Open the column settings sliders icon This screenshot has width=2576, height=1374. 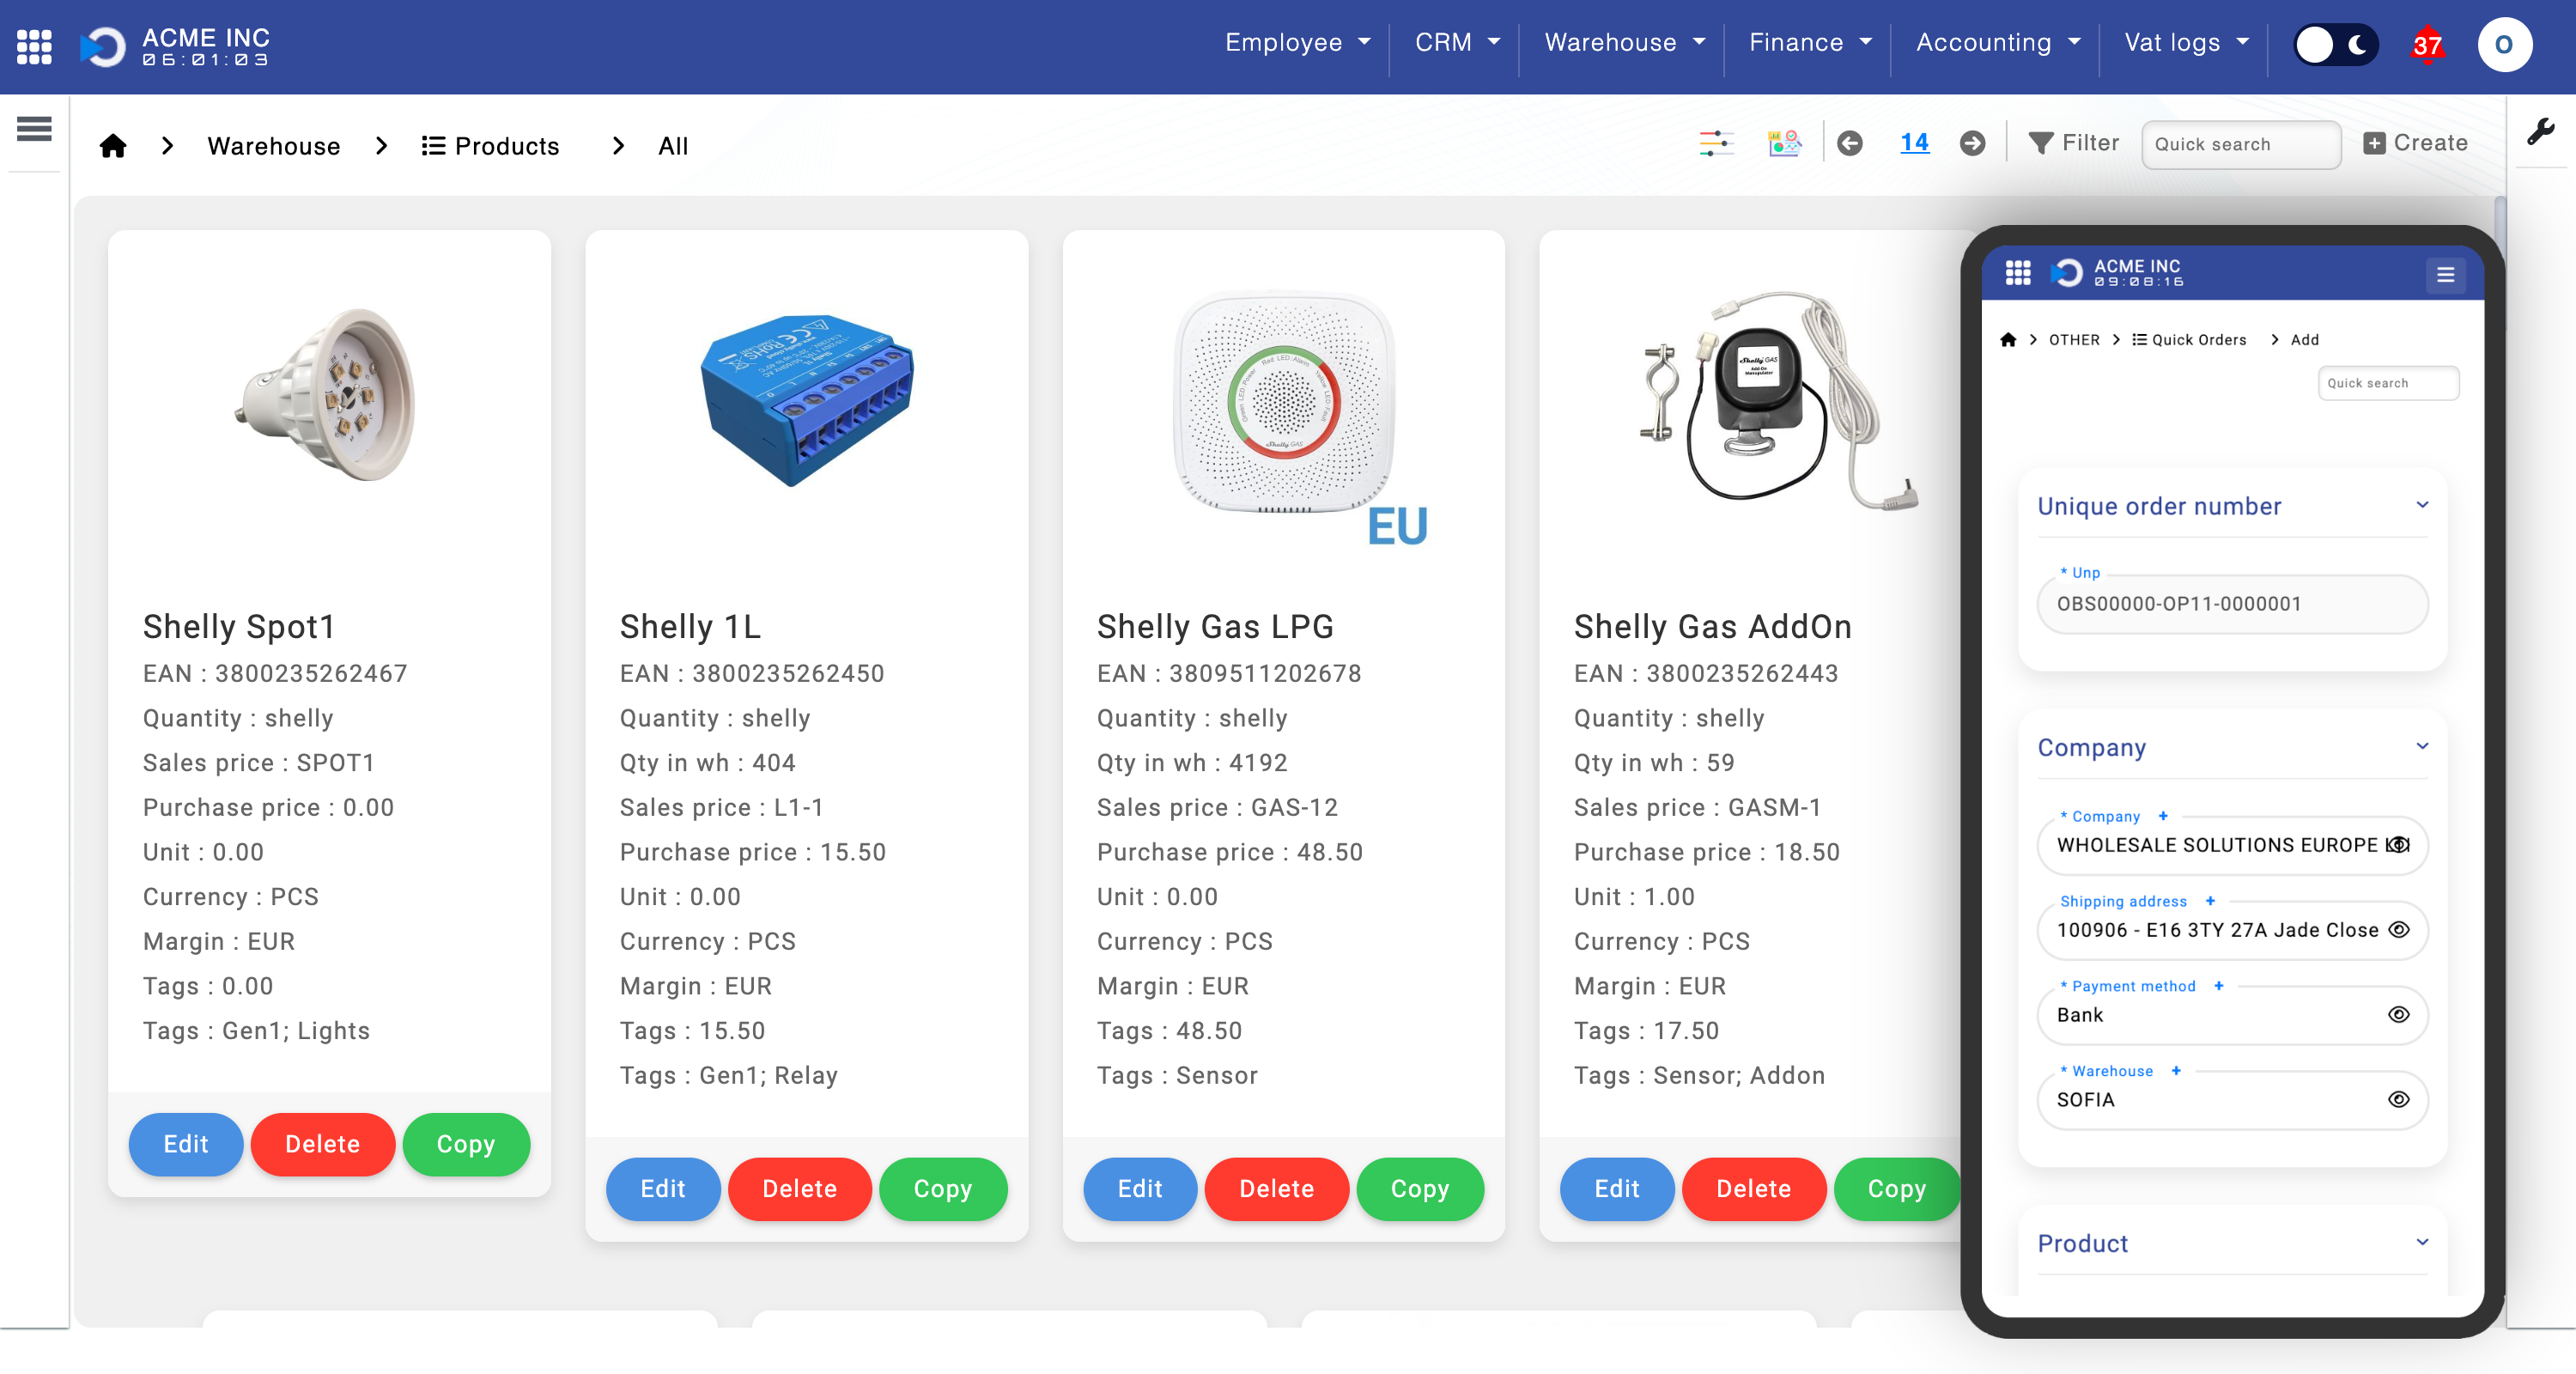pyautogui.click(x=1716, y=143)
